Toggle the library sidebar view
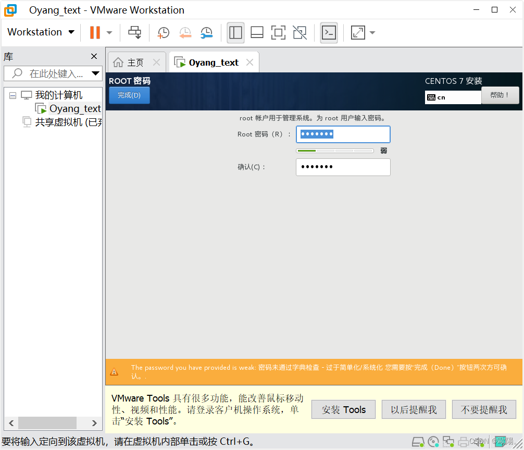524x450 pixels. point(235,33)
